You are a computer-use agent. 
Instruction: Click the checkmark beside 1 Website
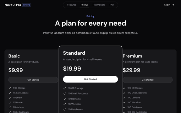coord(10,103)
